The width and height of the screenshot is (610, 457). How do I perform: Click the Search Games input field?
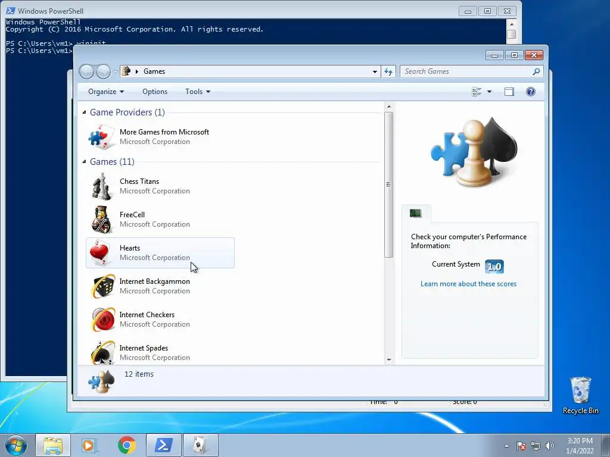point(466,71)
